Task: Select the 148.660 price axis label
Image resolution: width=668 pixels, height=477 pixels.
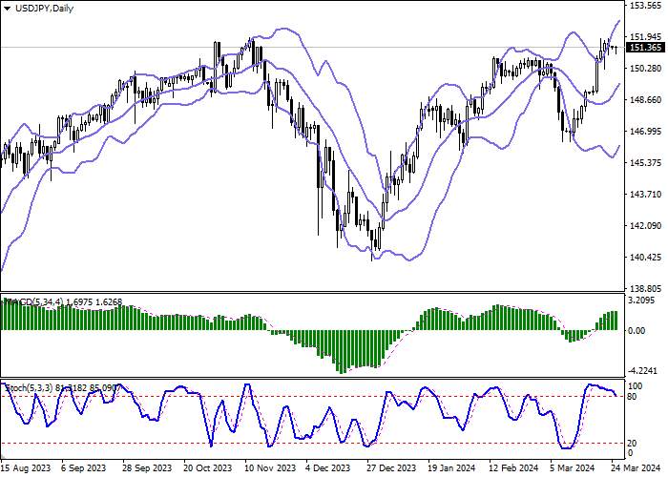Action: pos(646,100)
